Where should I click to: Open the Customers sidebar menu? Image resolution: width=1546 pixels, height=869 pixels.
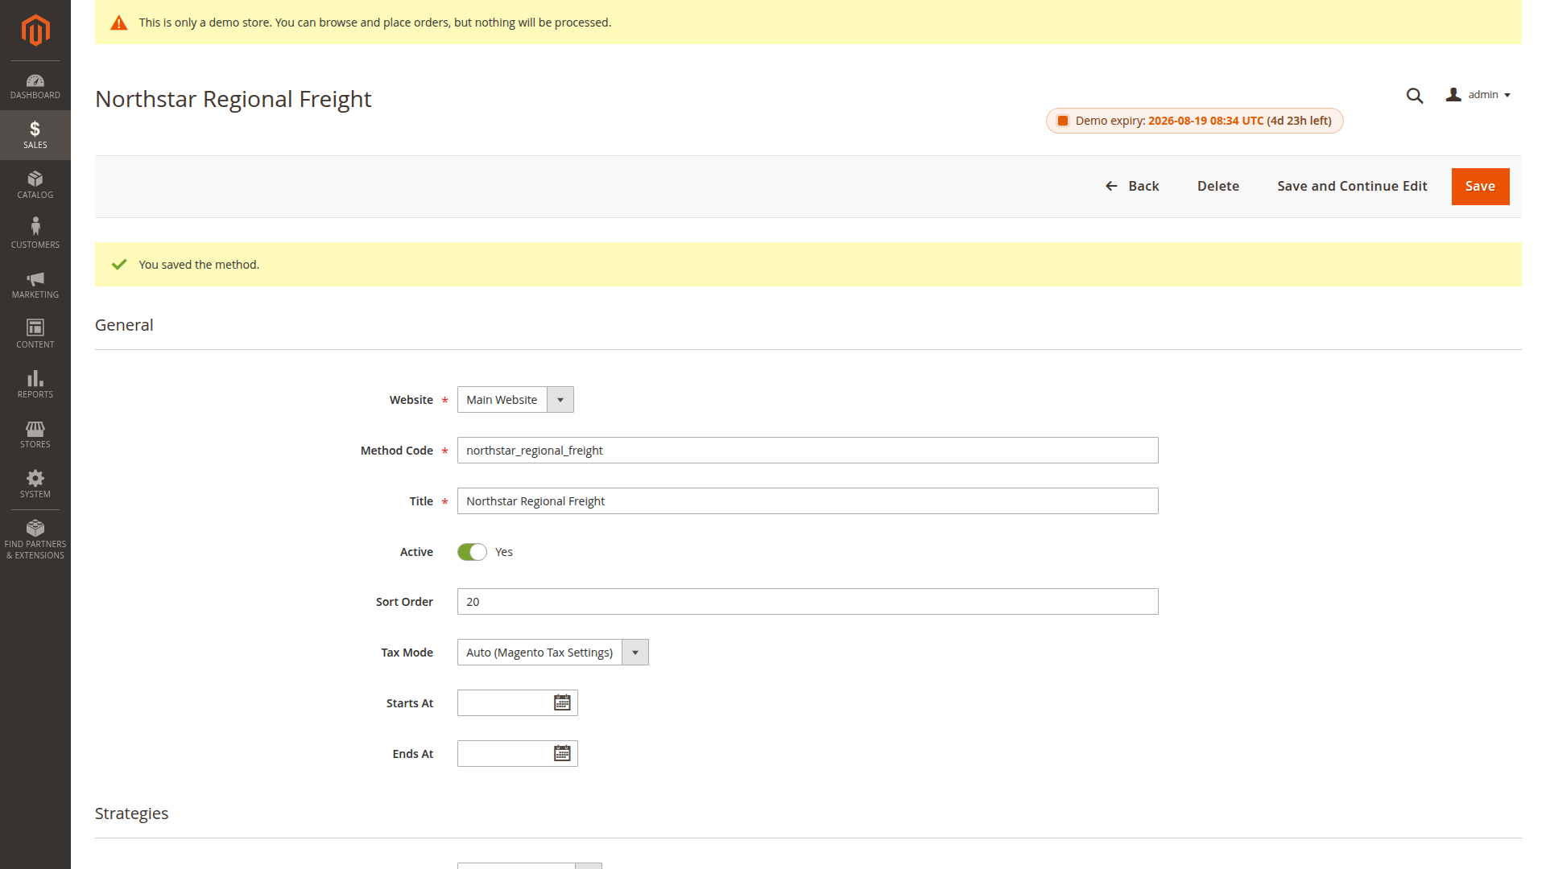click(35, 234)
